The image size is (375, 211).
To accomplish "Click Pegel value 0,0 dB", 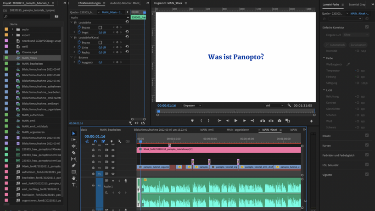I will click(102, 33).
